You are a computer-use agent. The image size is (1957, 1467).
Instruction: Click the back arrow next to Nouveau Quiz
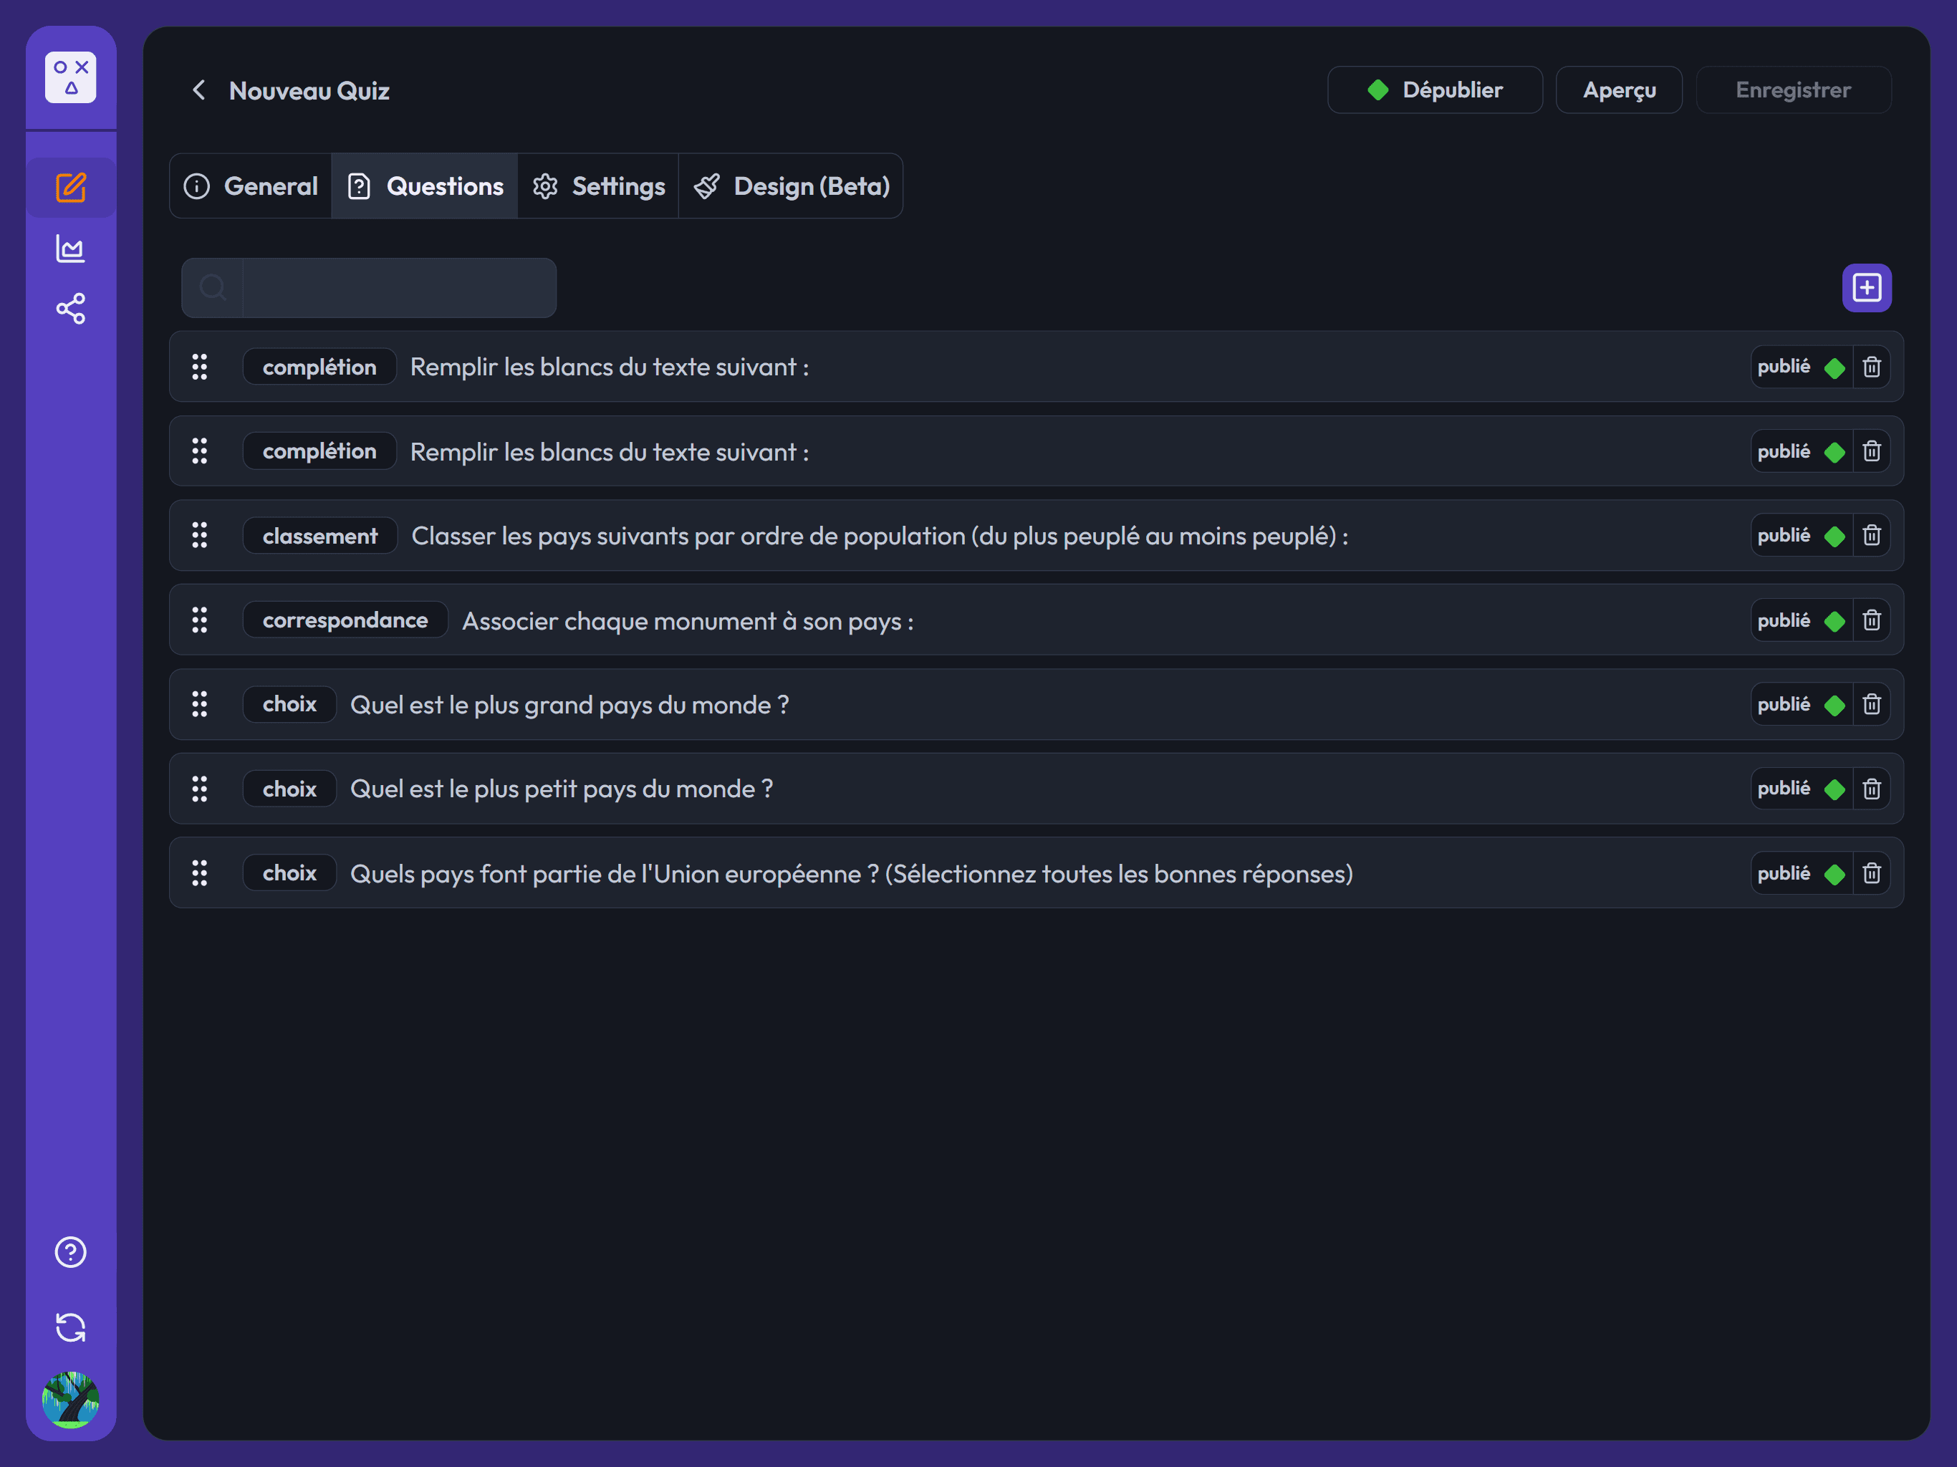point(199,90)
